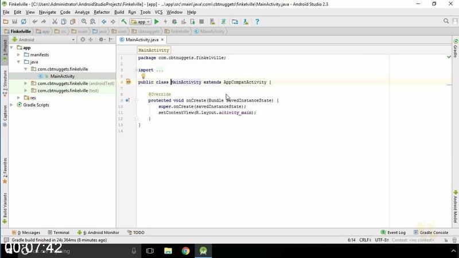Click the Find magnifier icon
The image size is (459, 258).
[x=84, y=22]
